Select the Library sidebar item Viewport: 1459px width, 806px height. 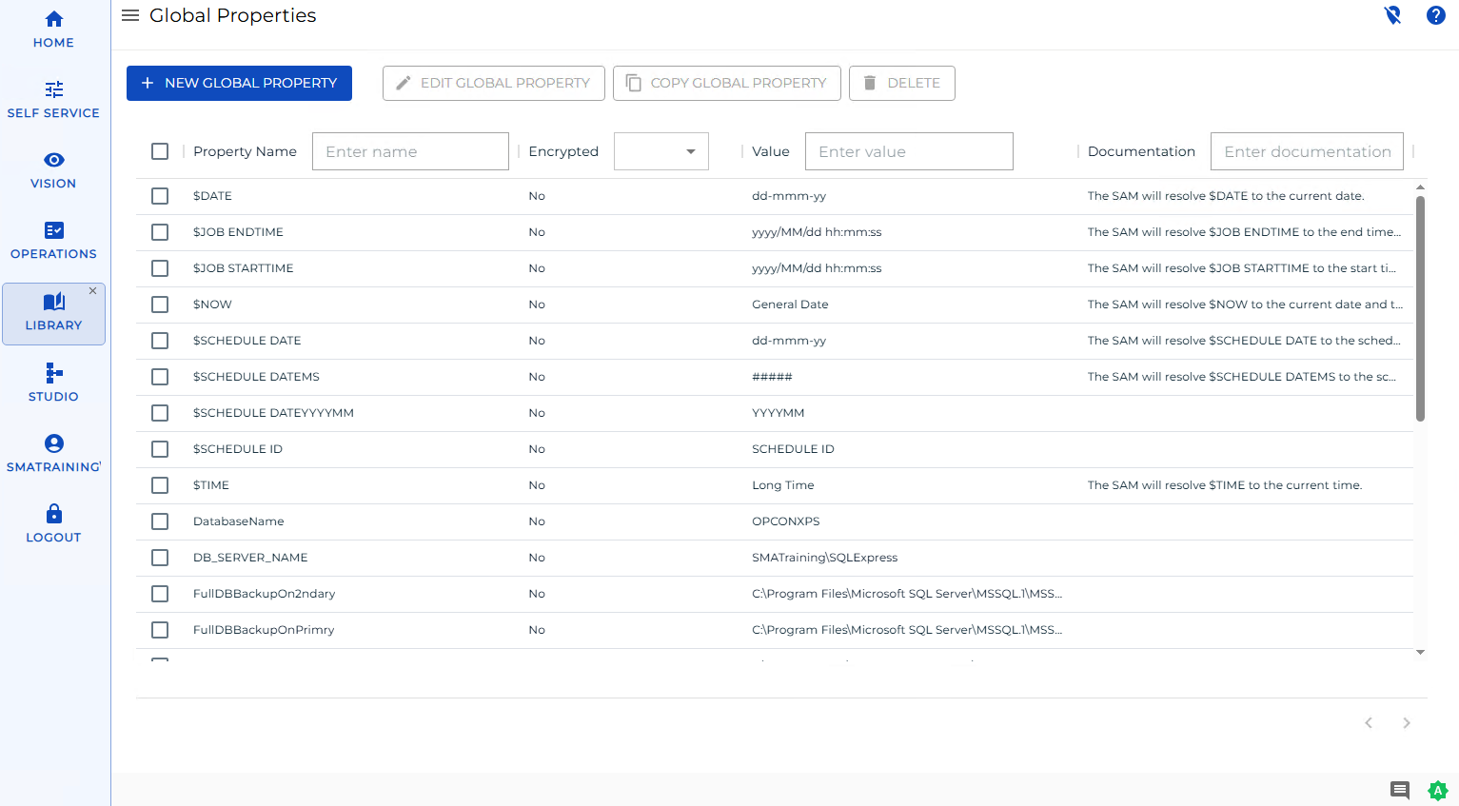click(x=54, y=314)
